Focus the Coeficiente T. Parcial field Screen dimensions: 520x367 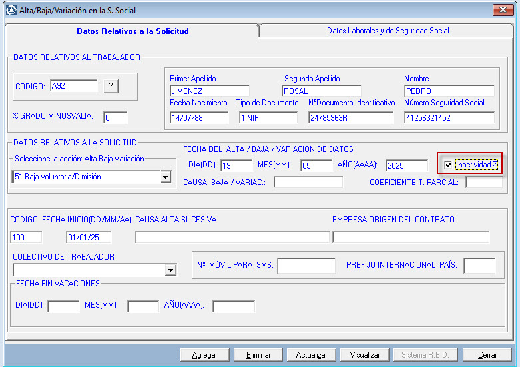click(x=483, y=183)
